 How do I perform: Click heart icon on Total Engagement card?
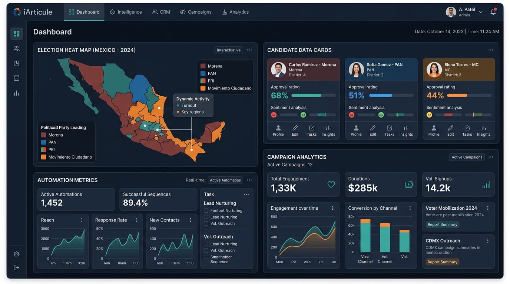click(x=331, y=184)
